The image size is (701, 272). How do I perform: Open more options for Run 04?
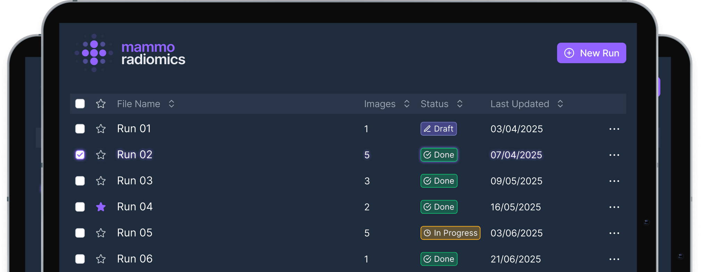coord(614,207)
